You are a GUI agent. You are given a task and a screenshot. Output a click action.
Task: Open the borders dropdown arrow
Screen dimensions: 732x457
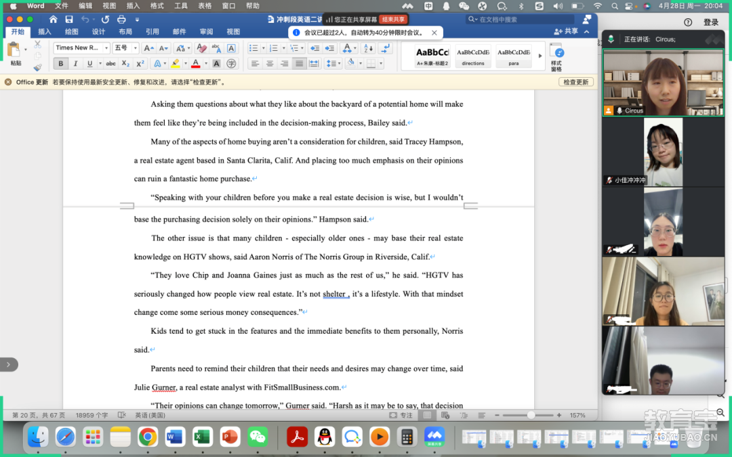381,64
